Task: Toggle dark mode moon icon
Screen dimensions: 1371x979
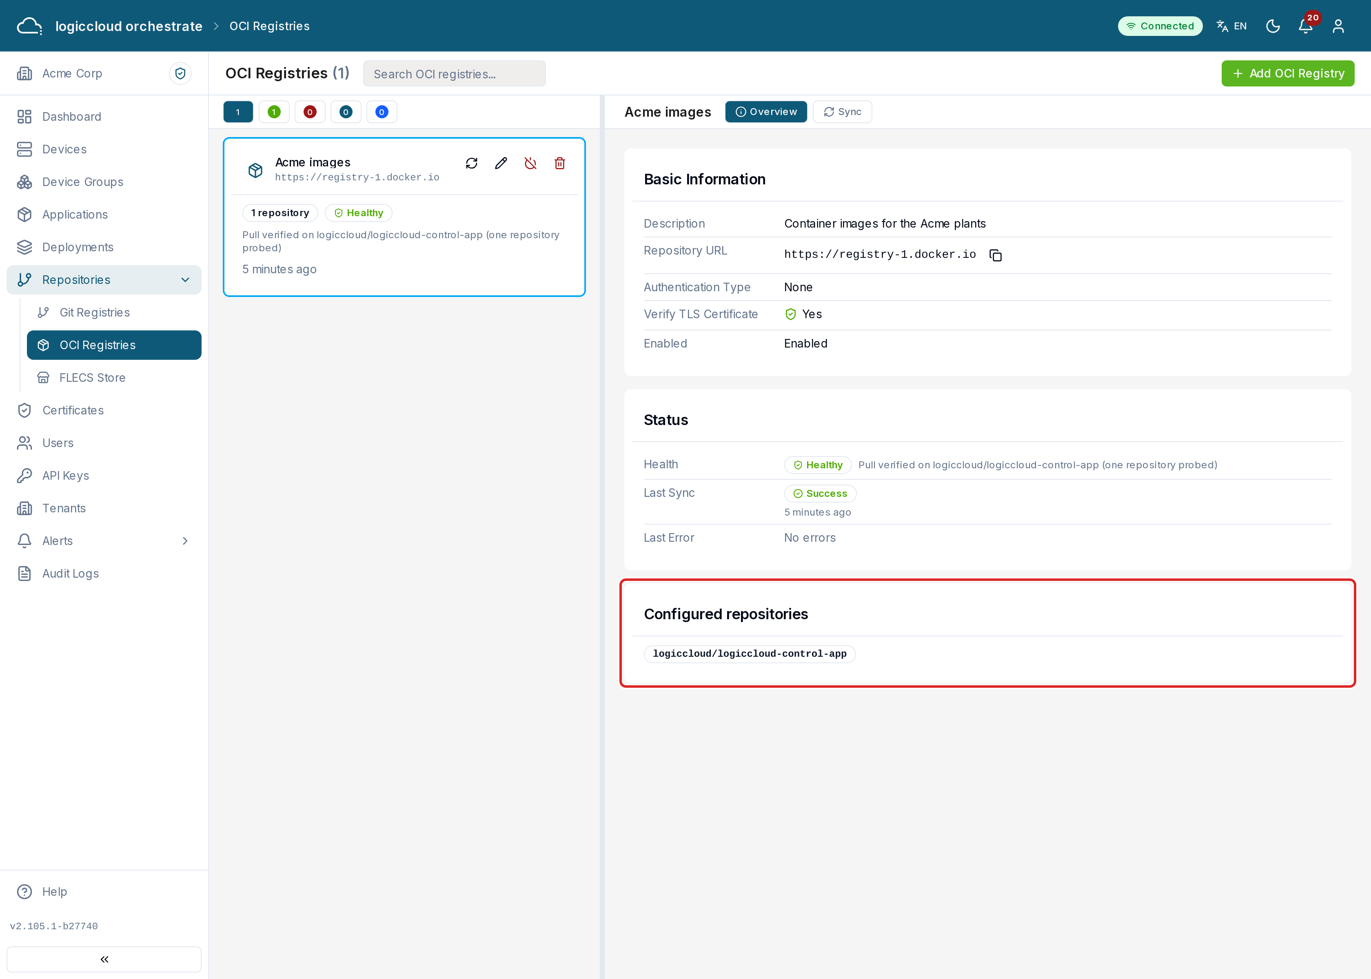Action: coord(1273,26)
